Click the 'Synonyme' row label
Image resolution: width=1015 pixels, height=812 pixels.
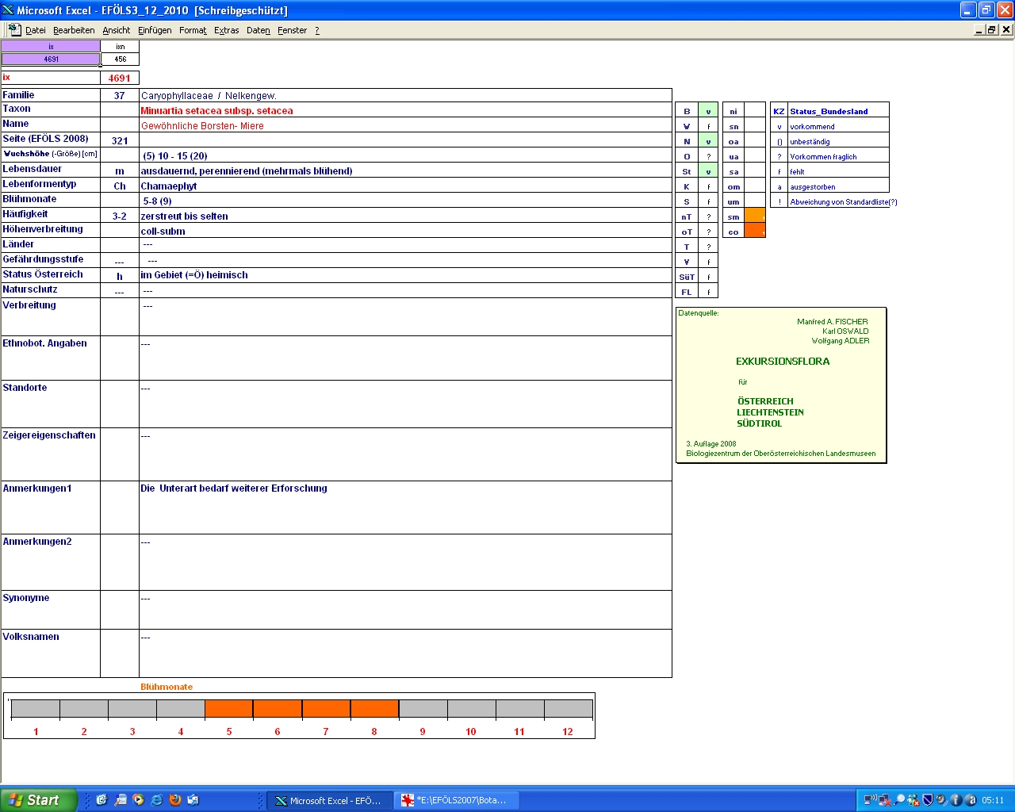coord(26,598)
